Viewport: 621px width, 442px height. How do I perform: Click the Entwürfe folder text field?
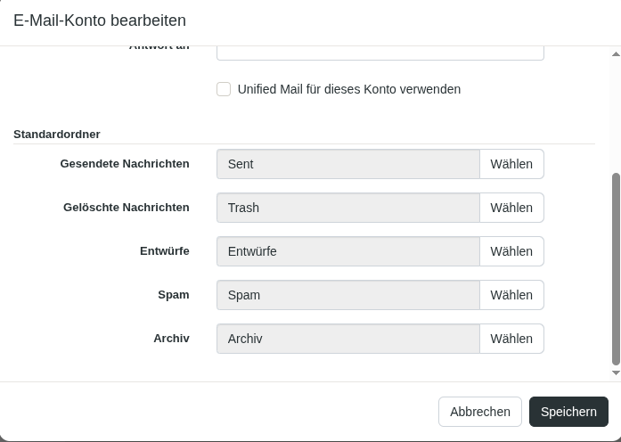(x=348, y=251)
